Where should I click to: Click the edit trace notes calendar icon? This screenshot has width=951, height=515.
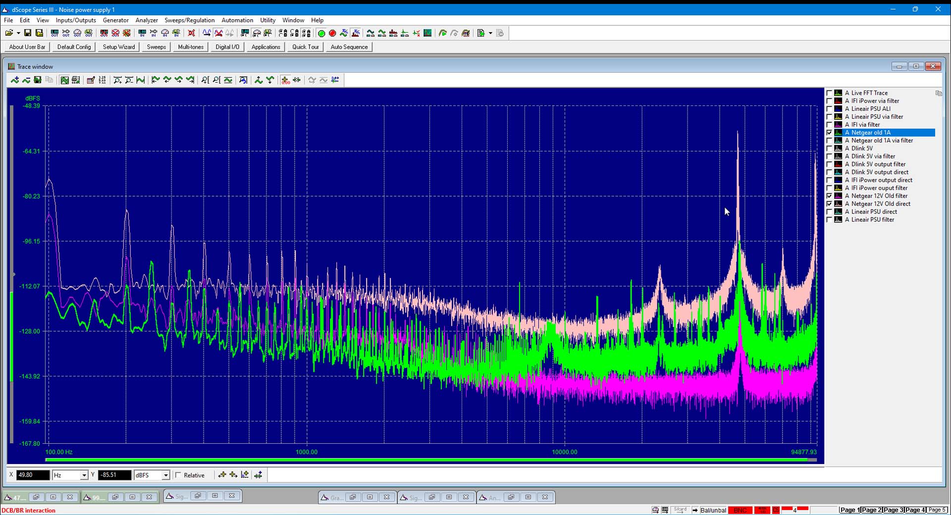(91, 80)
